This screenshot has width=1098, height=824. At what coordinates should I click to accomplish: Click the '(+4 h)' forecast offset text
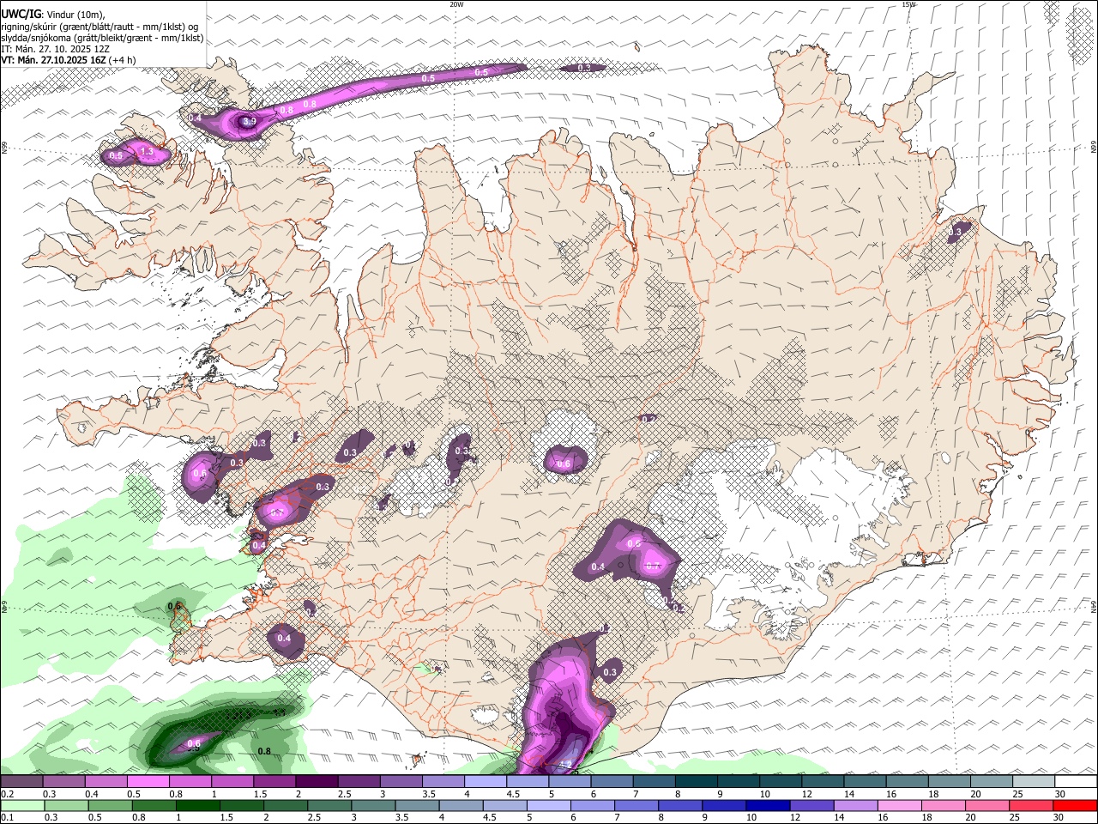(123, 60)
